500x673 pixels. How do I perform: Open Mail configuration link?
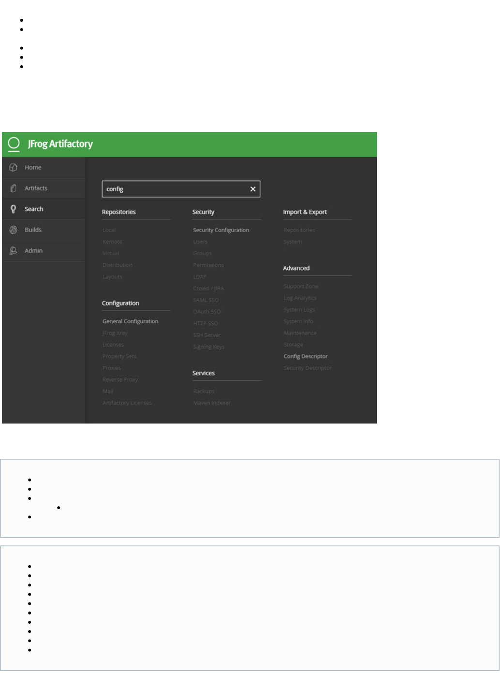[x=107, y=391]
